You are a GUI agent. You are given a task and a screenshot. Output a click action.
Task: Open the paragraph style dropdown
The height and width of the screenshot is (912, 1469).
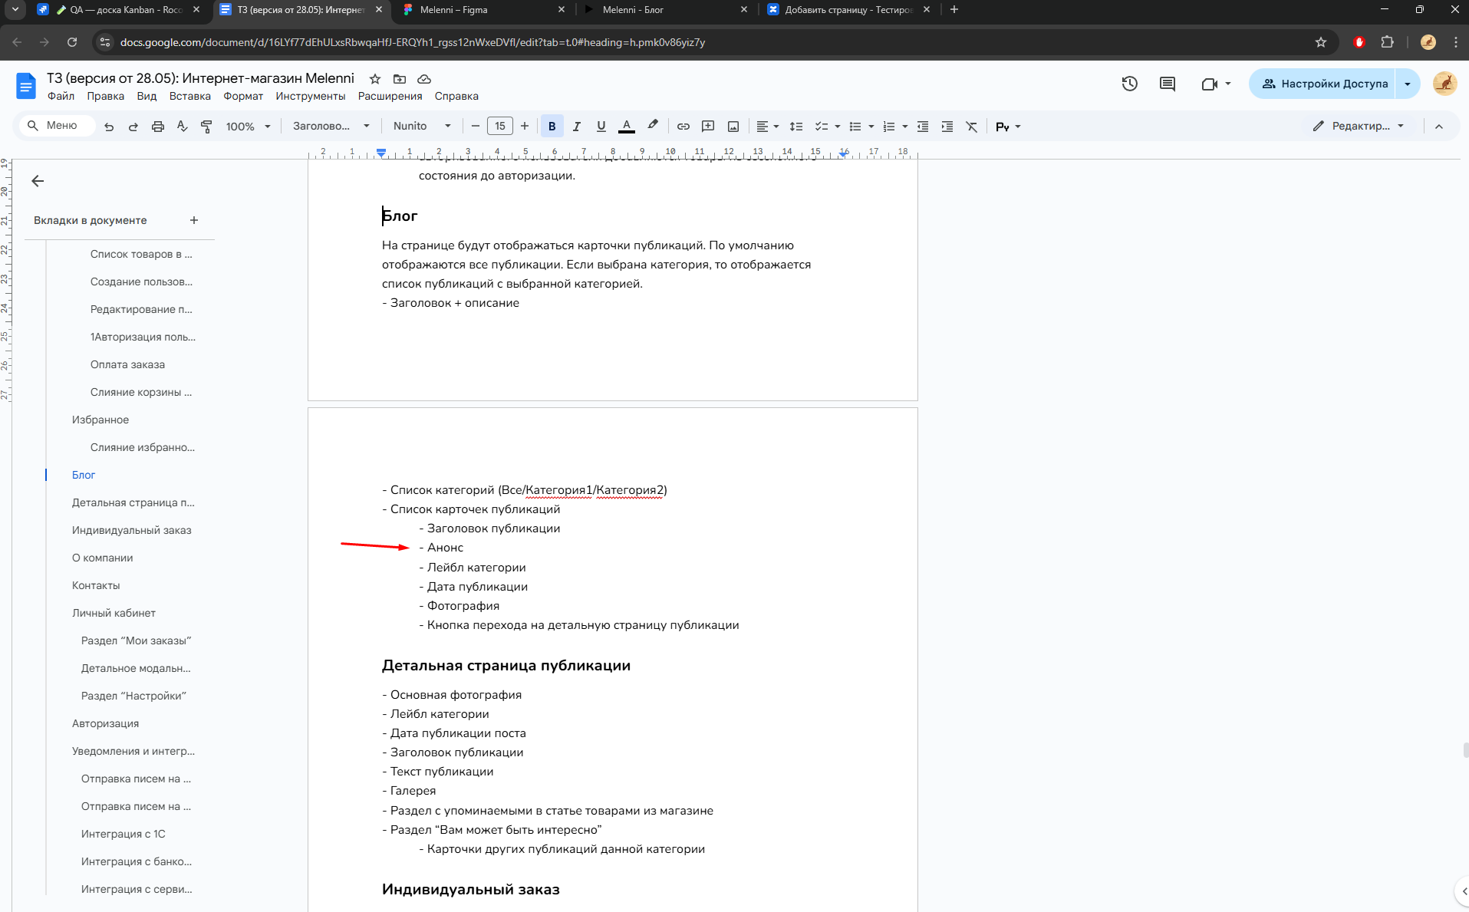(x=331, y=127)
